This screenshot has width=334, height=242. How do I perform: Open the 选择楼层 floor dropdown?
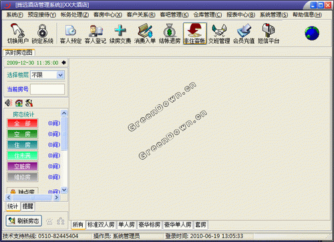[60, 75]
